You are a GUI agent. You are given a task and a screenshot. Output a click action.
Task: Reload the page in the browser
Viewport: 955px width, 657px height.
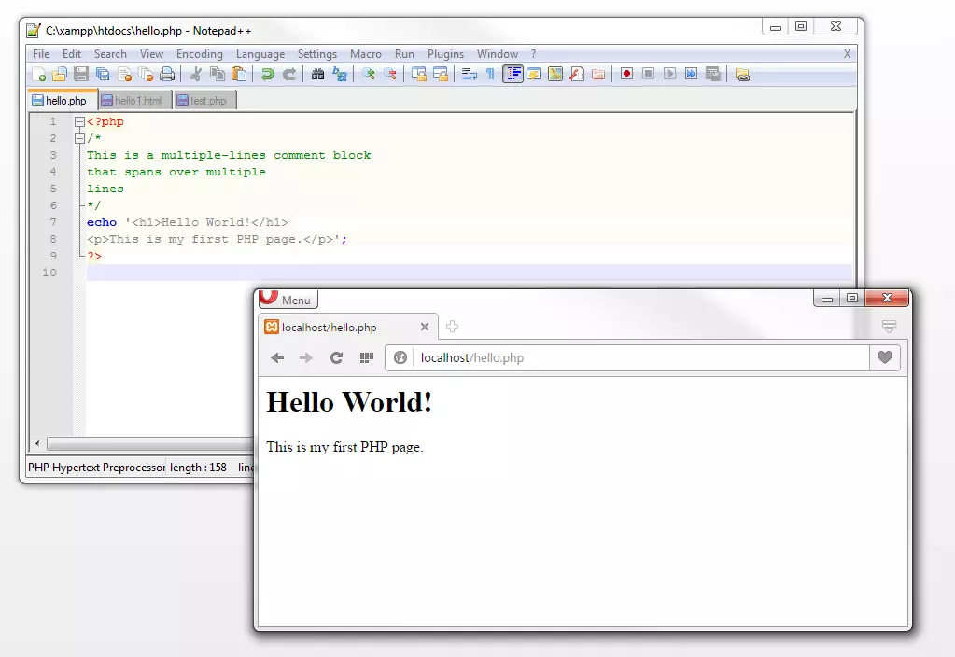(337, 357)
